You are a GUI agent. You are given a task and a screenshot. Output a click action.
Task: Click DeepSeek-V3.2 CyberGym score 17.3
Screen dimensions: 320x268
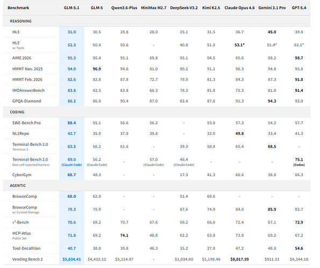point(184,175)
